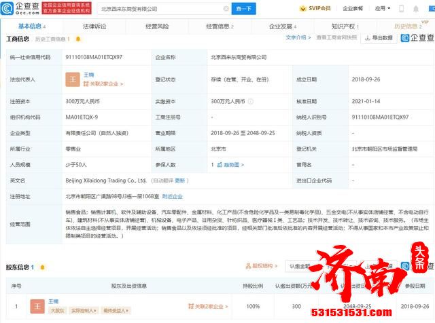Open 关联2家企业 in shareholder row
Image resolution: width=435 pixels, height=323 pixels.
coord(208,307)
